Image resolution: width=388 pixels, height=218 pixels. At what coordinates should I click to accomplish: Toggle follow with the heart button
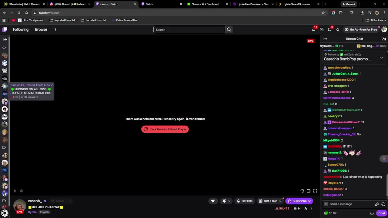tap(213, 201)
